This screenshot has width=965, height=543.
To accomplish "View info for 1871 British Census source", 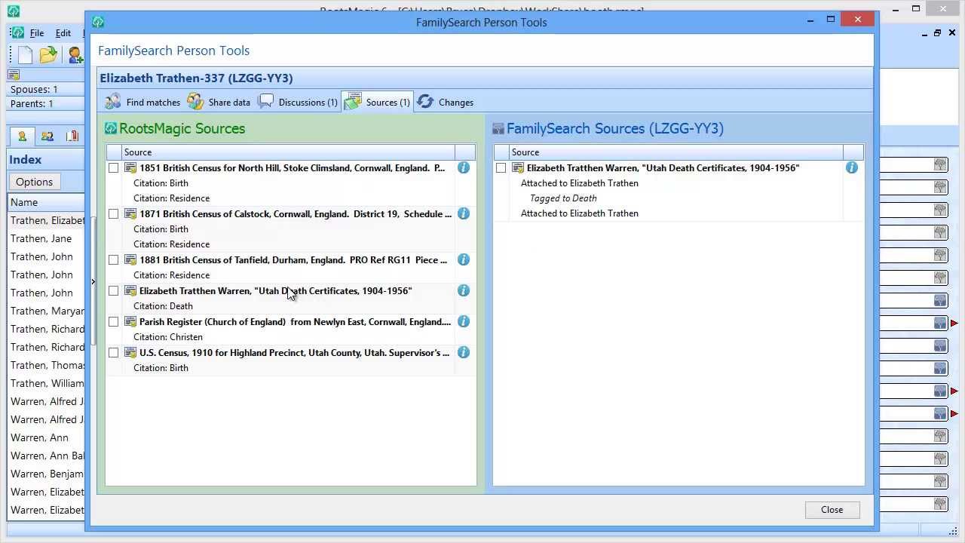I will pyautogui.click(x=464, y=213).
